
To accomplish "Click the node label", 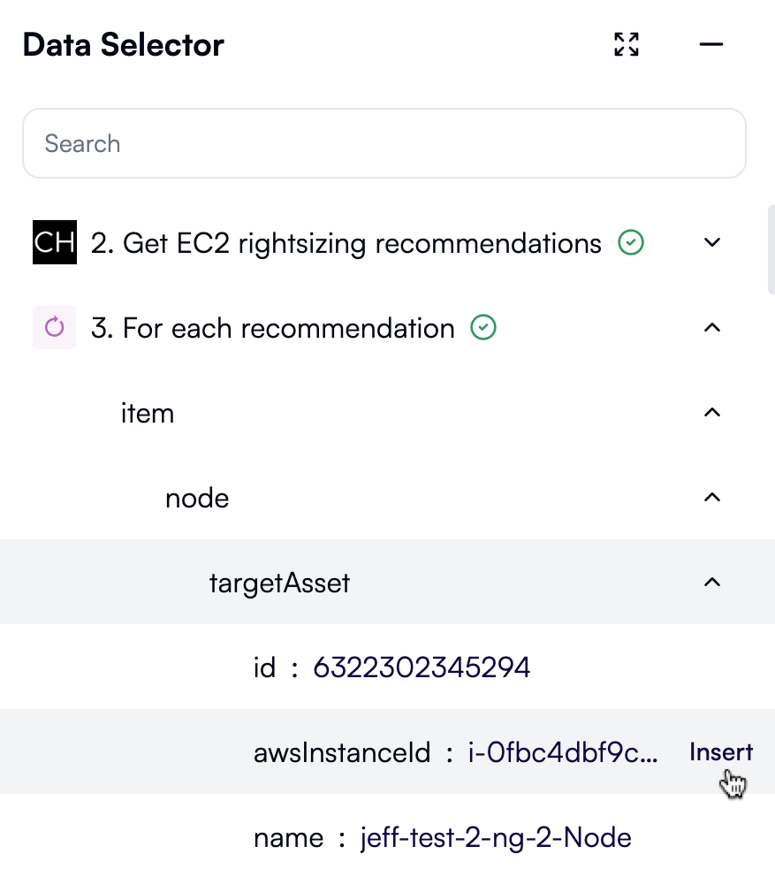I will tap(197, 498).
